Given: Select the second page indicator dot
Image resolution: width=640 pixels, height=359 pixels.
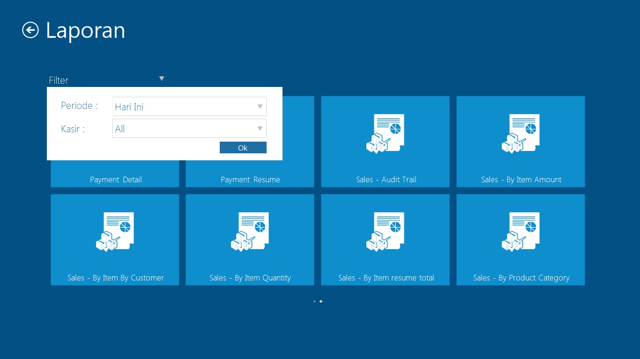Looking at the screenshot, I should 321,302.
